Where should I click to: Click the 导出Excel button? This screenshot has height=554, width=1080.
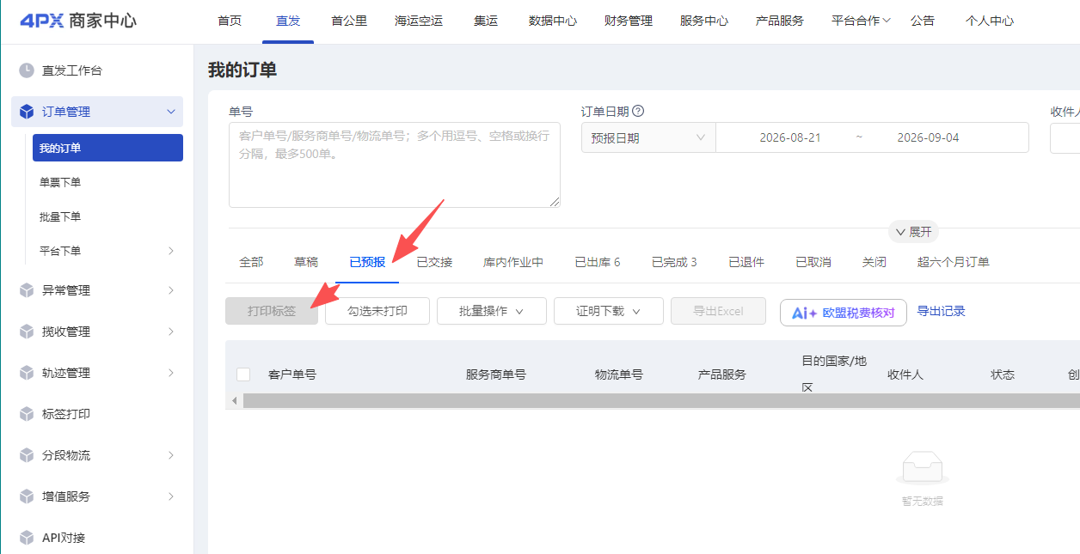(x=718, y=311)
